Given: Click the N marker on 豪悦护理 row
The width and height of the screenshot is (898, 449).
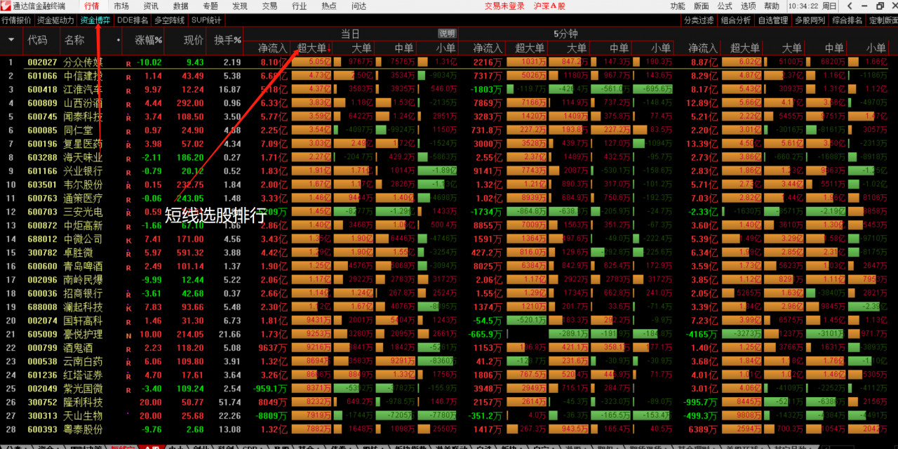Looking at the screenshot, I should click(128, 335).
